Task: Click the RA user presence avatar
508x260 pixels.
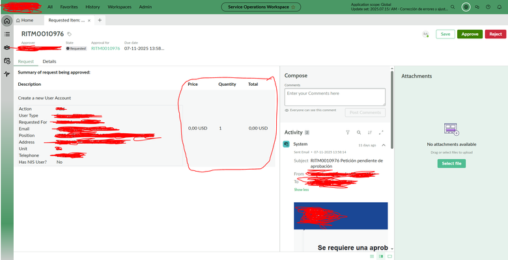Action: (x=425, y=34)
